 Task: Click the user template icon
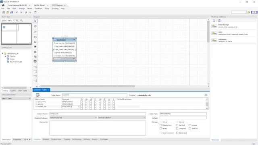214,33
